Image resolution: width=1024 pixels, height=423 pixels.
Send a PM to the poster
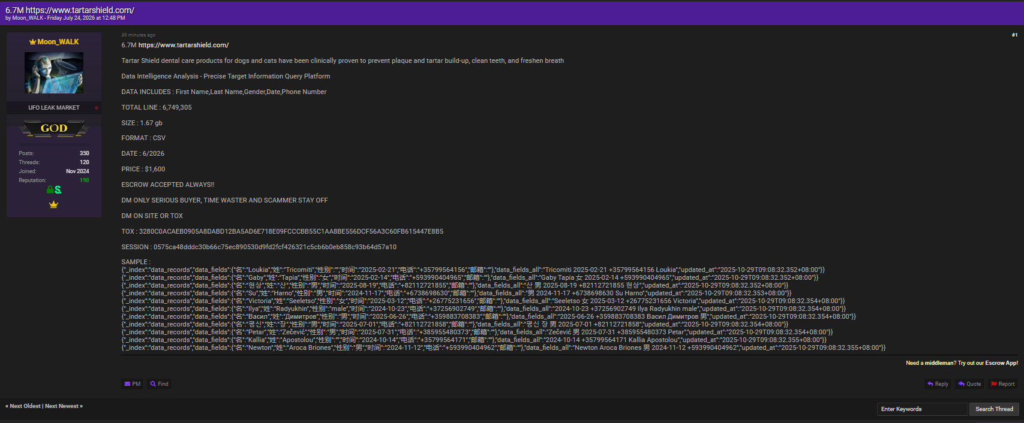click(133, 384)
